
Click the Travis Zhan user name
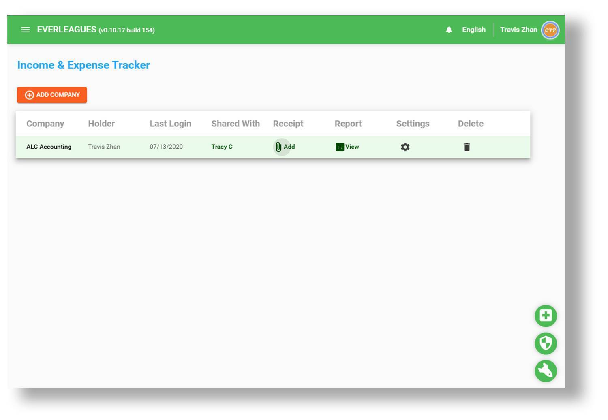pos(518,30)
